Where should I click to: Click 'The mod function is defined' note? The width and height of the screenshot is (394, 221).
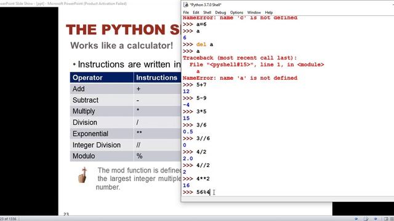[x=139, y=171]
